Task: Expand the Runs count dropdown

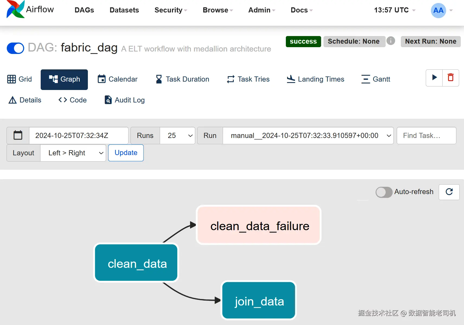Action: click(177, 136)
